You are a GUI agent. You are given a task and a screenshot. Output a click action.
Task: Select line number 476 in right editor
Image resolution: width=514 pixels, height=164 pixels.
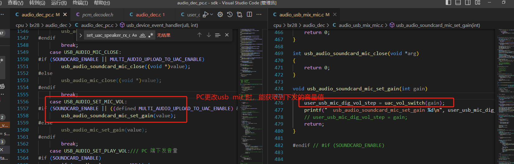pyautogui.click(x=279, y=103)
